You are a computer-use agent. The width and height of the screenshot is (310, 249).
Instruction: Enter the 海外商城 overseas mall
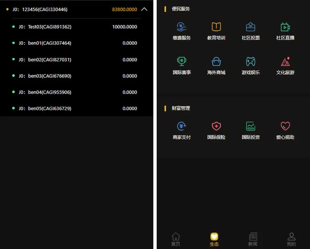(216, 65)
